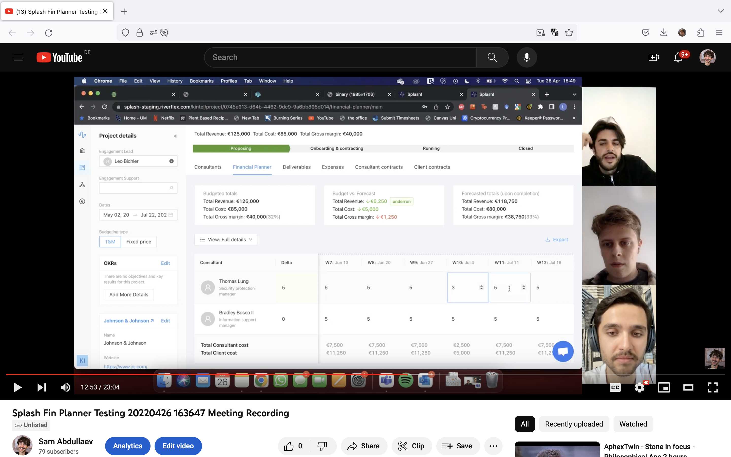Open the Create video menu
The image size is (731, 457).
[x=653, y=57]
